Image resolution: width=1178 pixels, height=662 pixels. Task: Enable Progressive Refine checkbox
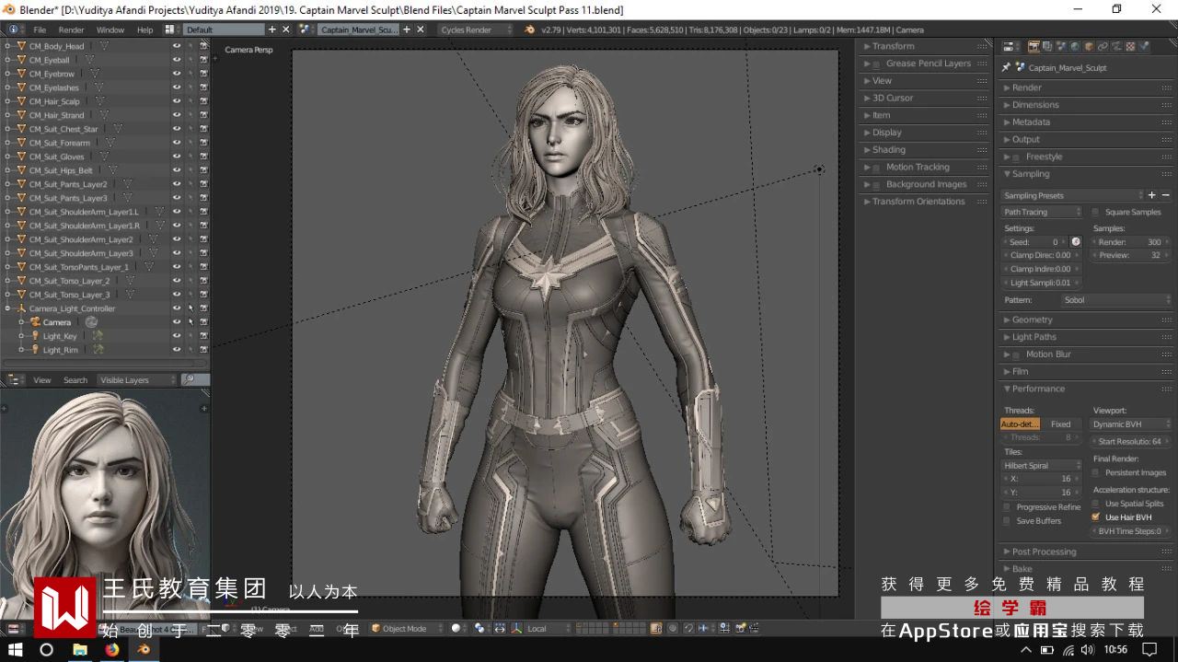coord(1007,507)
